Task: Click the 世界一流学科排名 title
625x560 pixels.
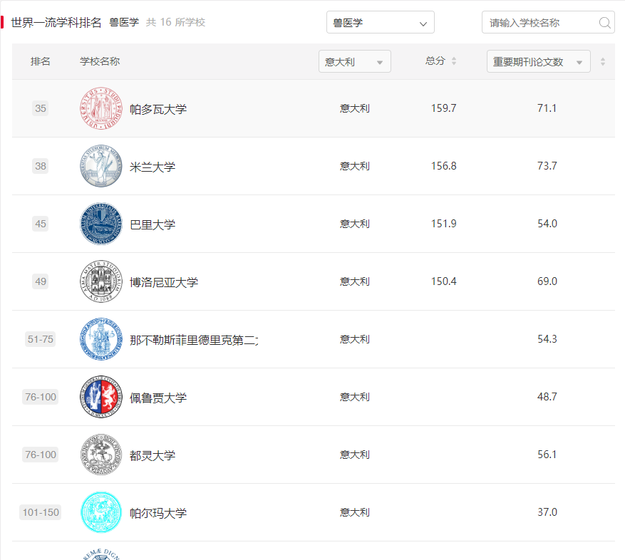Action: pos(56,22)
